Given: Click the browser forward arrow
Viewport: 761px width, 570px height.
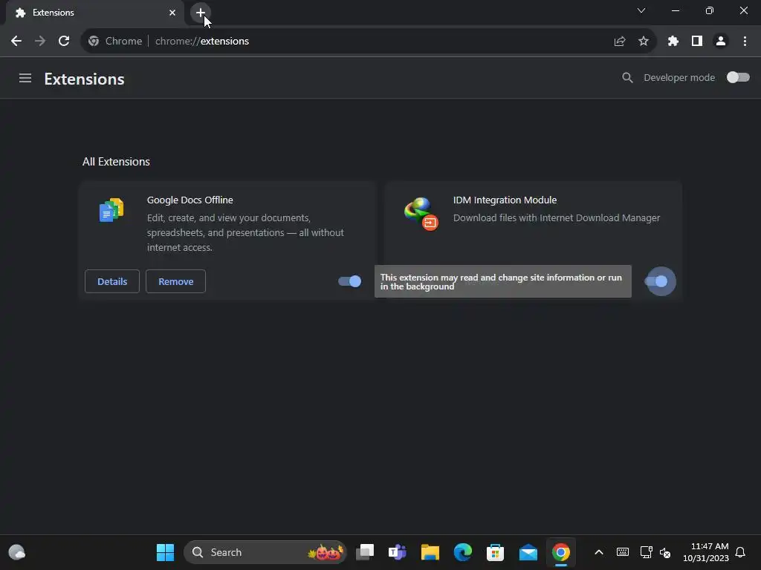Looking at the screenshot, I should click(x=40, y=42).
